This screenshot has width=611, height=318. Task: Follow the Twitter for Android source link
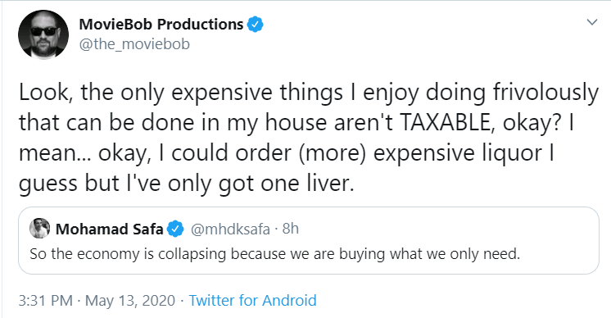[252, 301]
